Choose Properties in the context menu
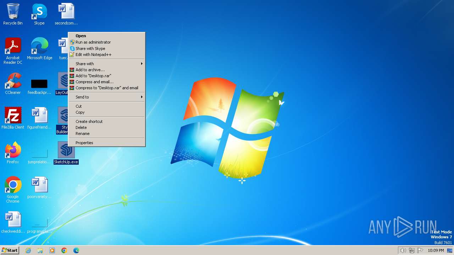The width and height of the screenshot is (454, 255). [107, 143]
